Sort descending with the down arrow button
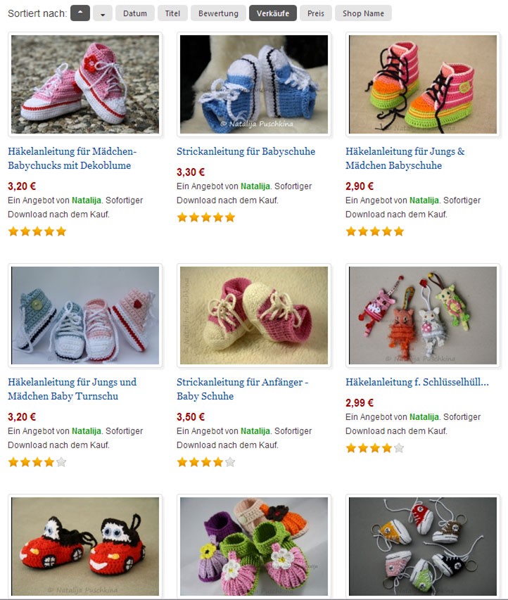The image size is (508, 600). pyautogui.click(x=103, y=13)
